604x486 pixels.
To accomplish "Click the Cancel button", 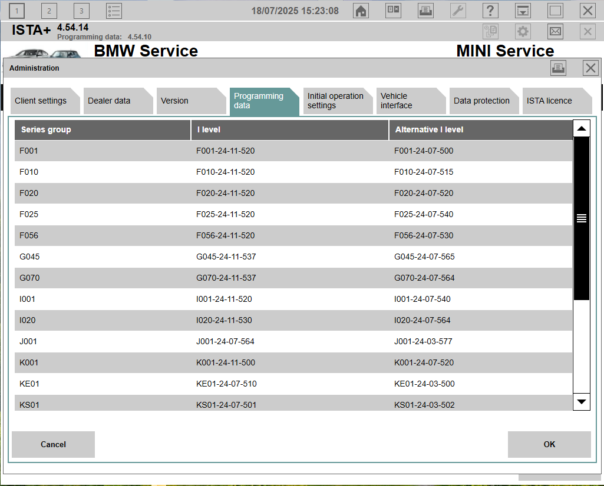I will coord(52,444).
